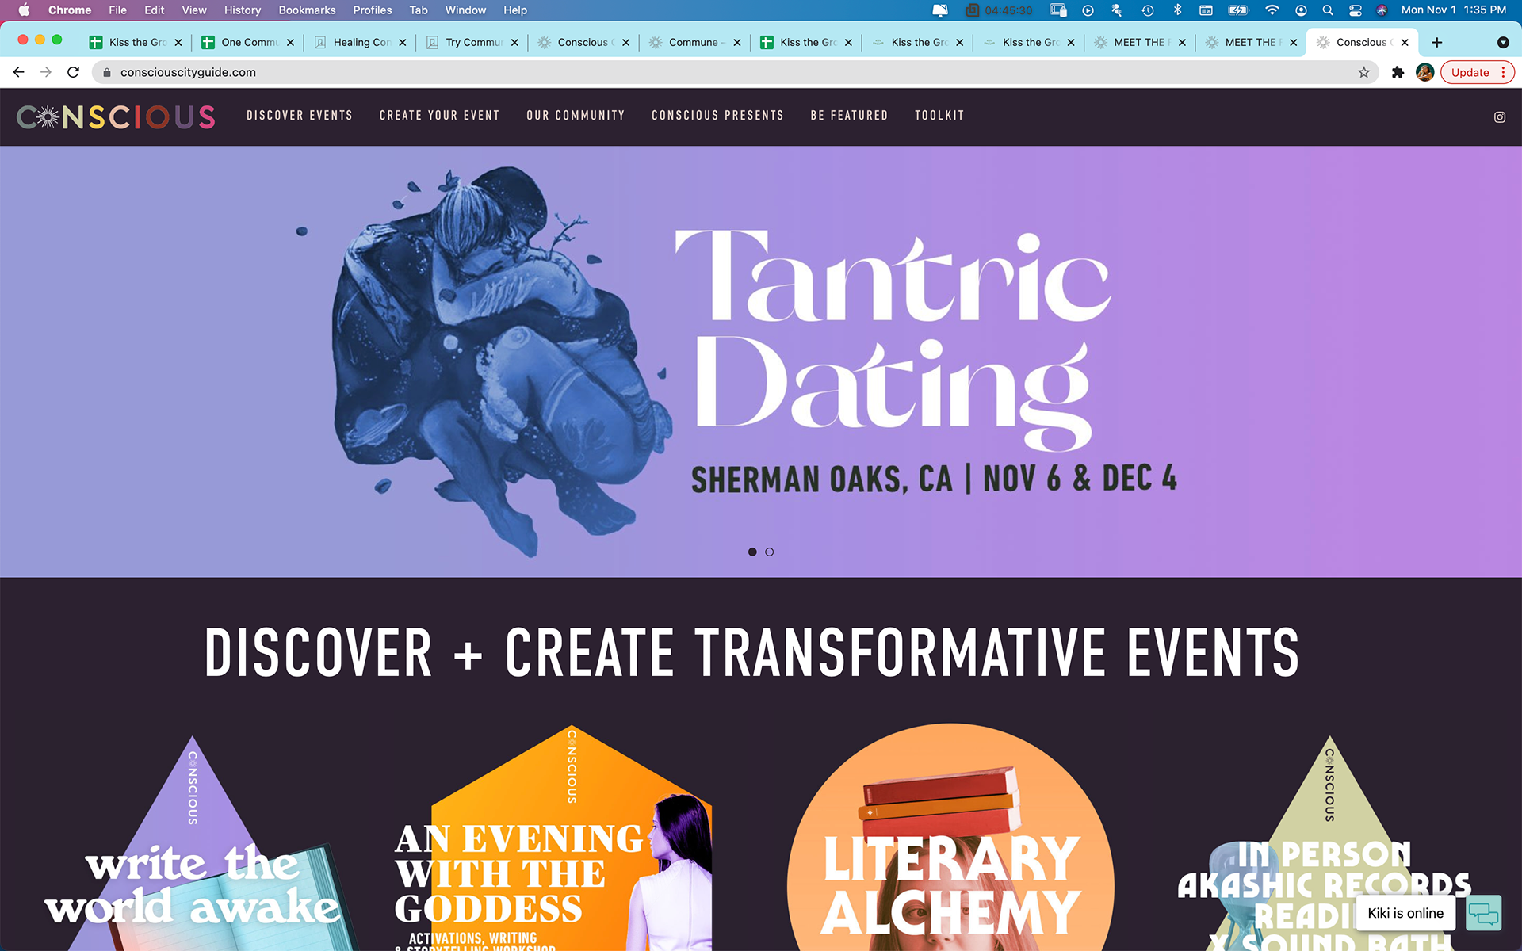Screen dimensions: 1522x951
Task: Open the Apple menu
Action: pyautogui.click(x=24, y=10)
